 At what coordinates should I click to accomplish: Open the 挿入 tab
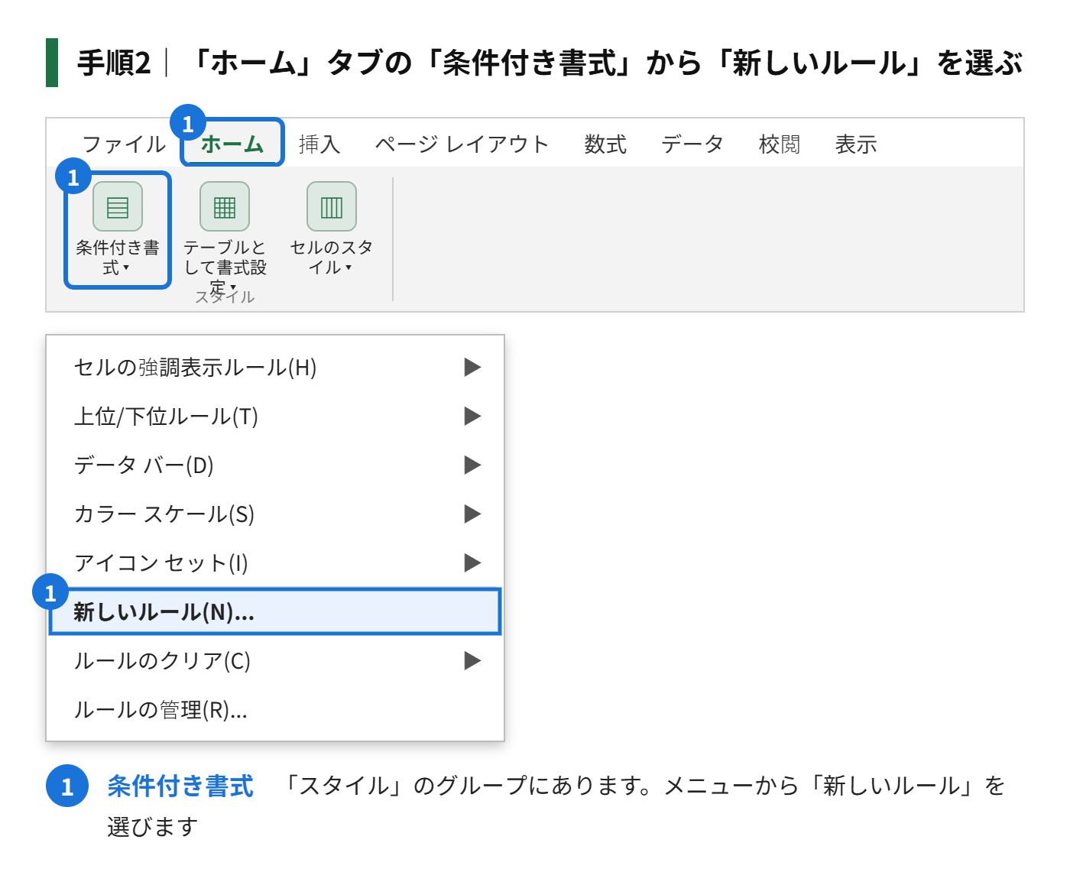point(319,144)
